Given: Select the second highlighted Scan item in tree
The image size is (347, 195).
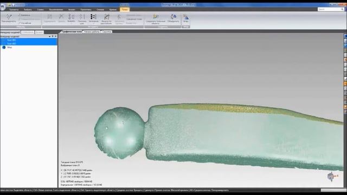Looking at the screenshot, I should click(x=29, y=43).
